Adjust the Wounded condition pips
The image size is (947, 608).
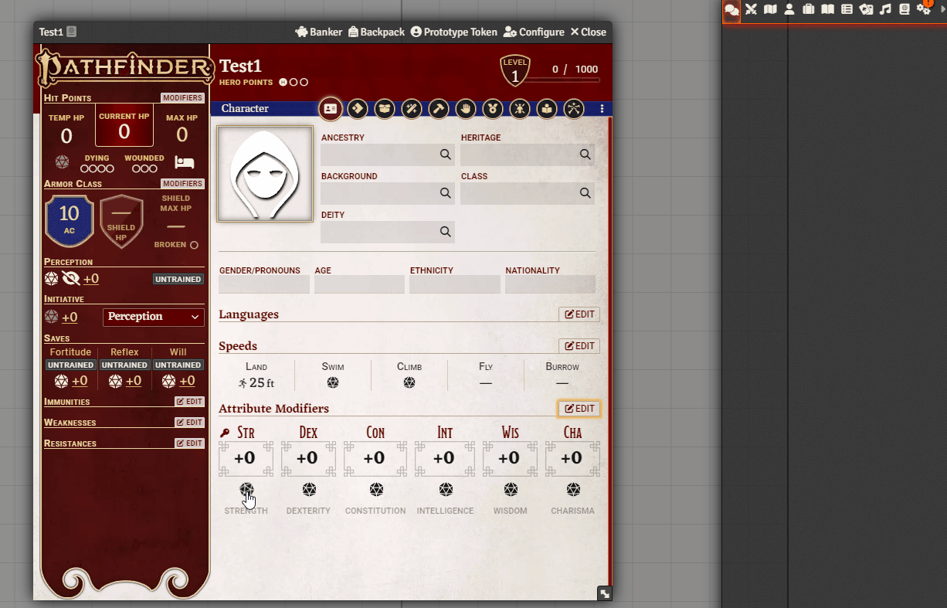tap(144, 168)
